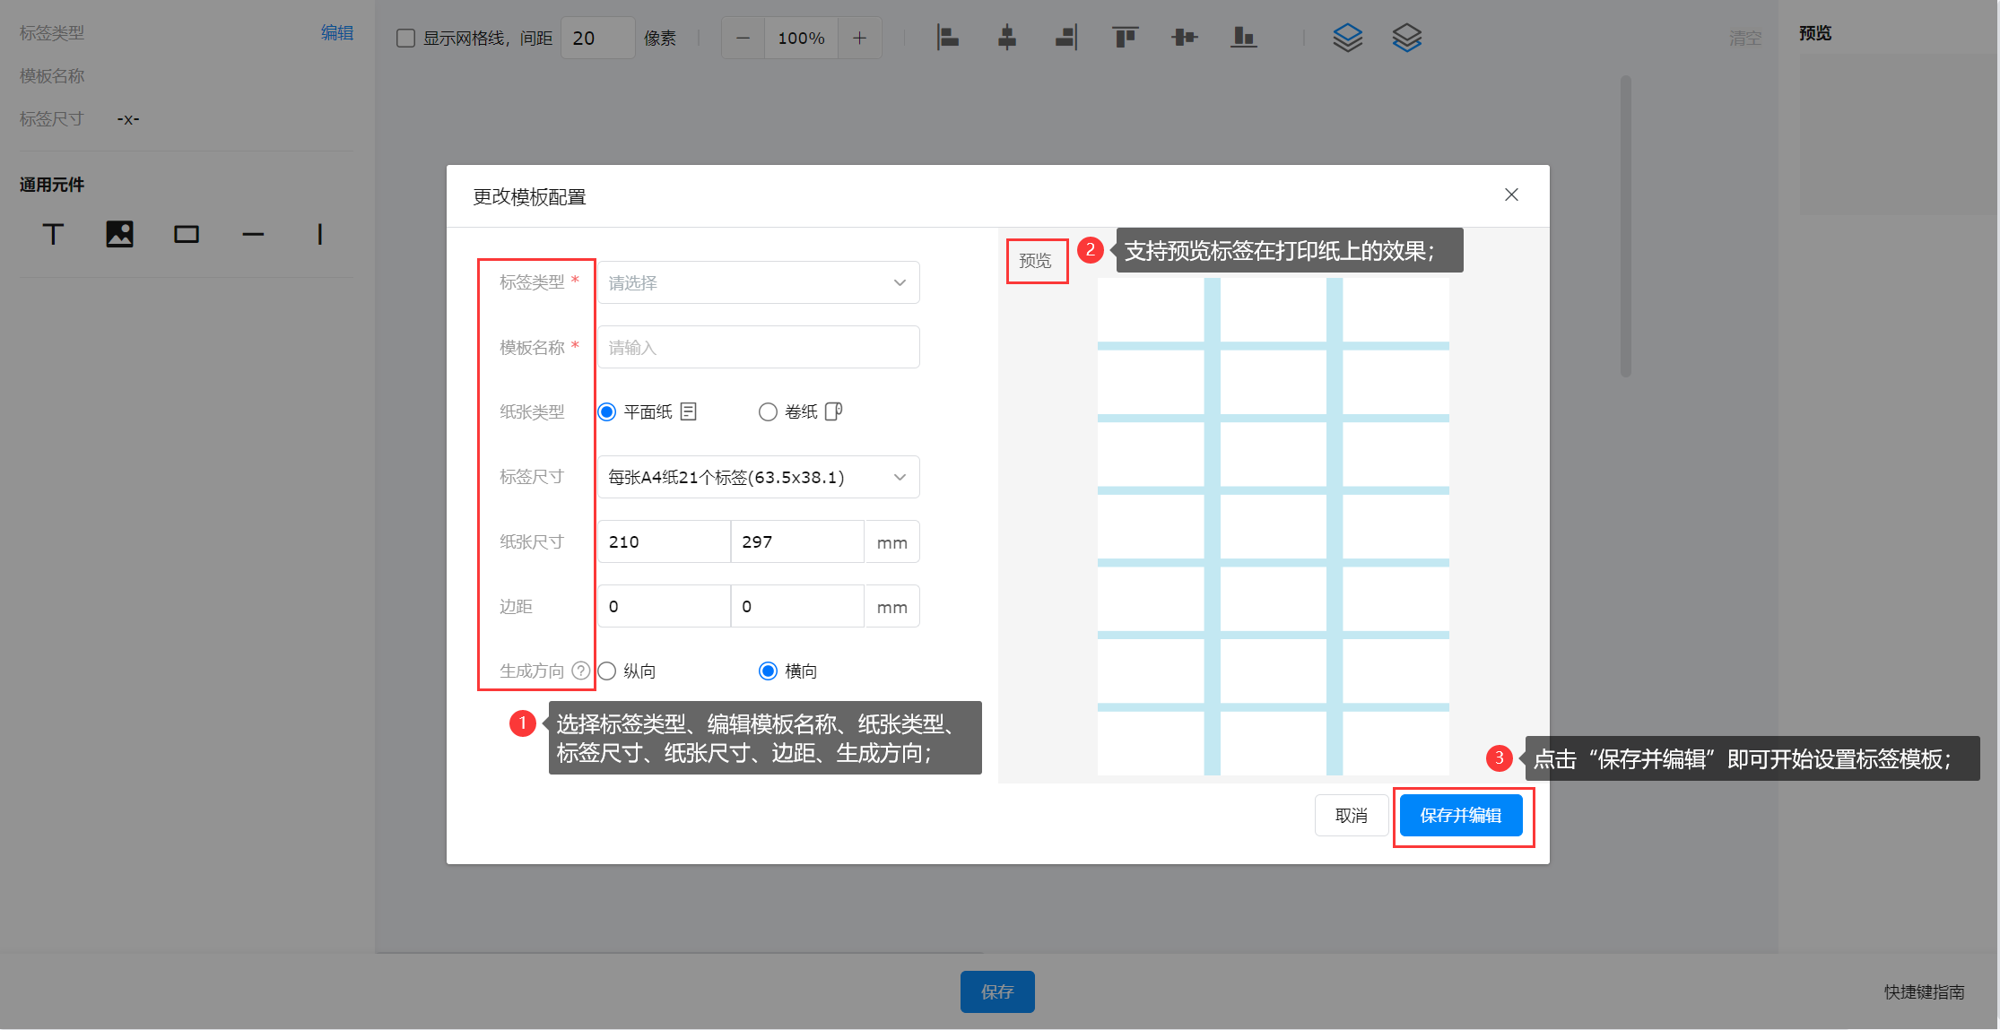
Task: Click the 编辑 link in sidebar
Action: (x=337, y=33)
